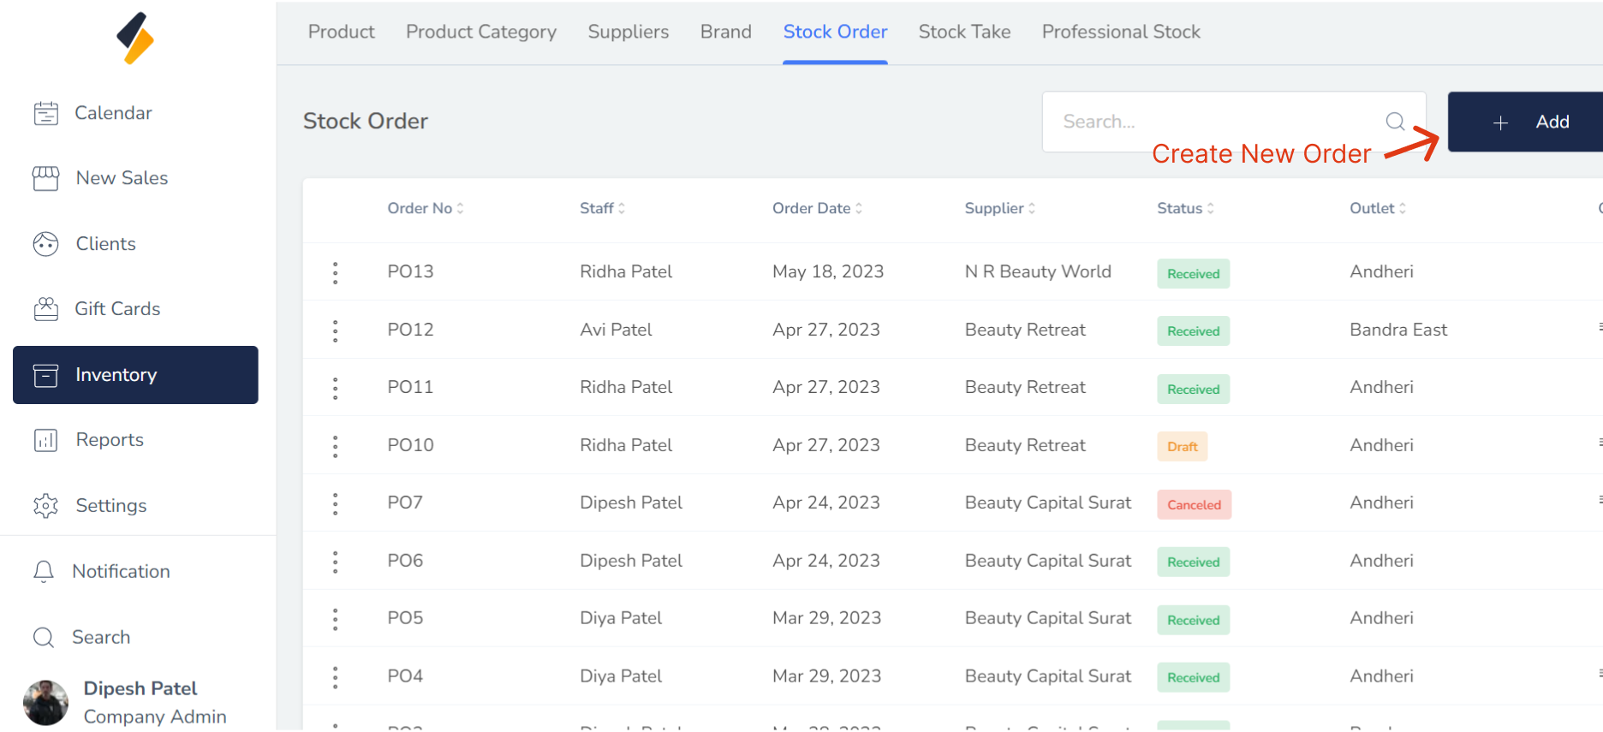Image resolution: width=1603 pixels, height=732 pixels.
Task: Click the magnifier icon in search box
Action: click(1395, 122)
